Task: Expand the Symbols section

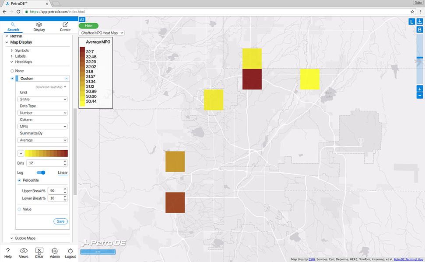Action: (x=12, y=51)
